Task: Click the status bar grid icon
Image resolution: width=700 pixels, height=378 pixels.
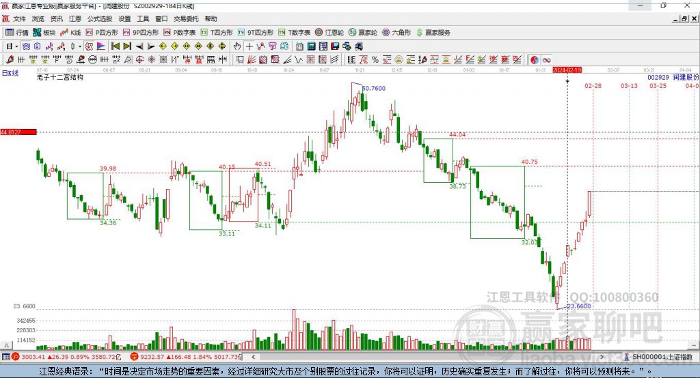Action: click(x=5, y=357)
